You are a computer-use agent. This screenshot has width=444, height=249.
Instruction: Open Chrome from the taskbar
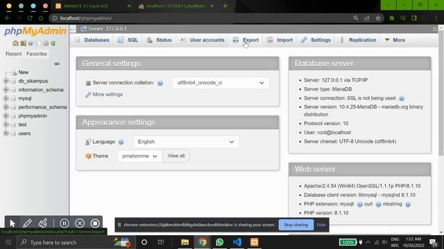[x=202, y=242]
